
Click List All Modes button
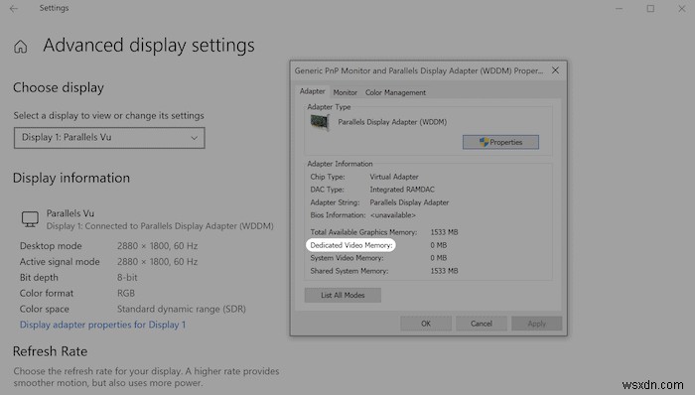(343, 296)
